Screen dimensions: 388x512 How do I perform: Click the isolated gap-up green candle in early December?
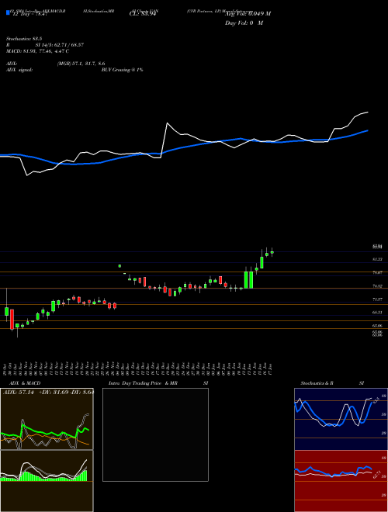pos(120,266)
